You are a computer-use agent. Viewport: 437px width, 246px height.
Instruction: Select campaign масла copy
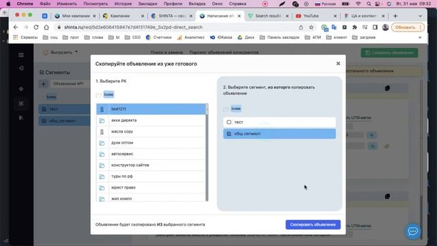click(151, 131)
